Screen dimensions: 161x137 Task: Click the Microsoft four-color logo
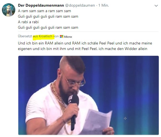pyautogui.click(x=62, y=36)
